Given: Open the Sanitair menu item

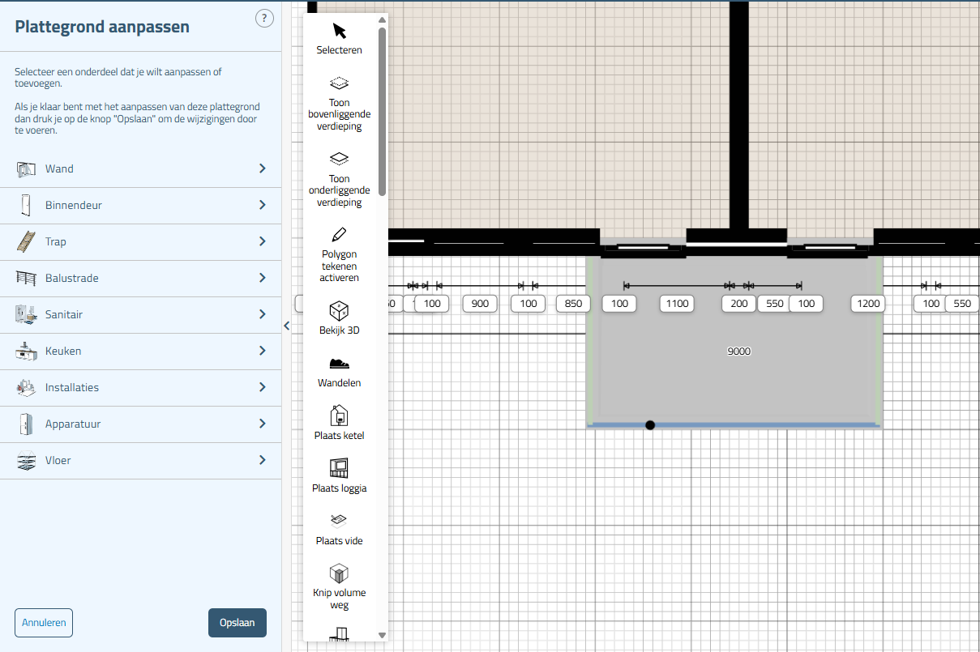Looking at the screenshot, I should (x=140, y=314).
